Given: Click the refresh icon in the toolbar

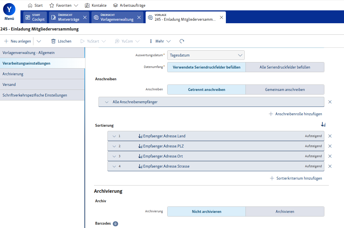Looking at the screenshot, I should (182, 41).
